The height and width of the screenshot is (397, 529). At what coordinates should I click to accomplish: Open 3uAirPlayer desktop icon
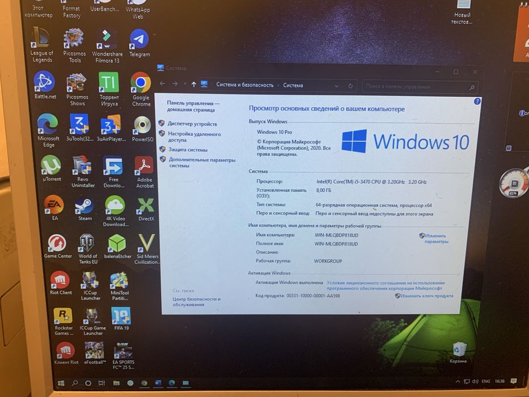111,128
